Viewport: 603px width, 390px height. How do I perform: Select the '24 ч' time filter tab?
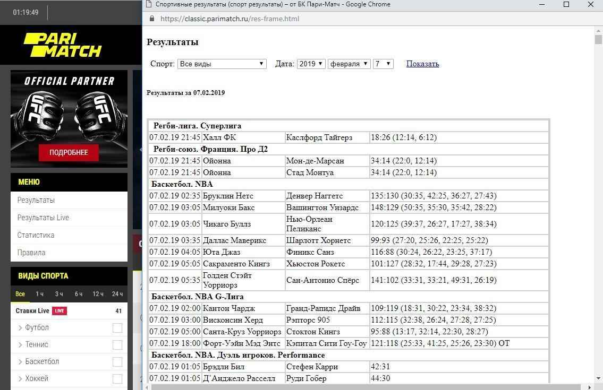(x=117, y=294)
